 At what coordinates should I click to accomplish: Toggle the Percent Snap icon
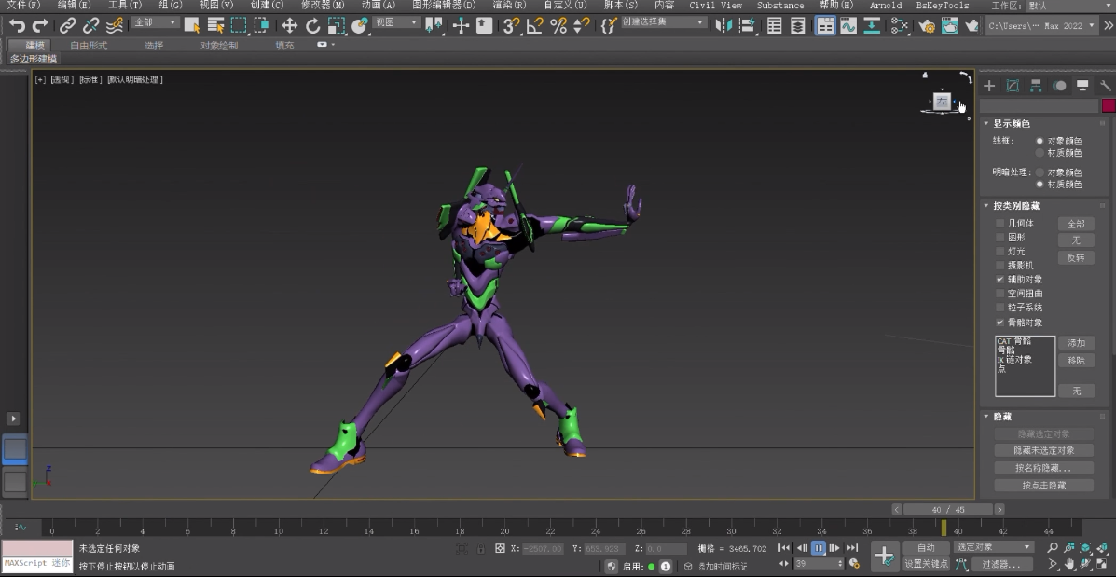[x=558, y=26]
